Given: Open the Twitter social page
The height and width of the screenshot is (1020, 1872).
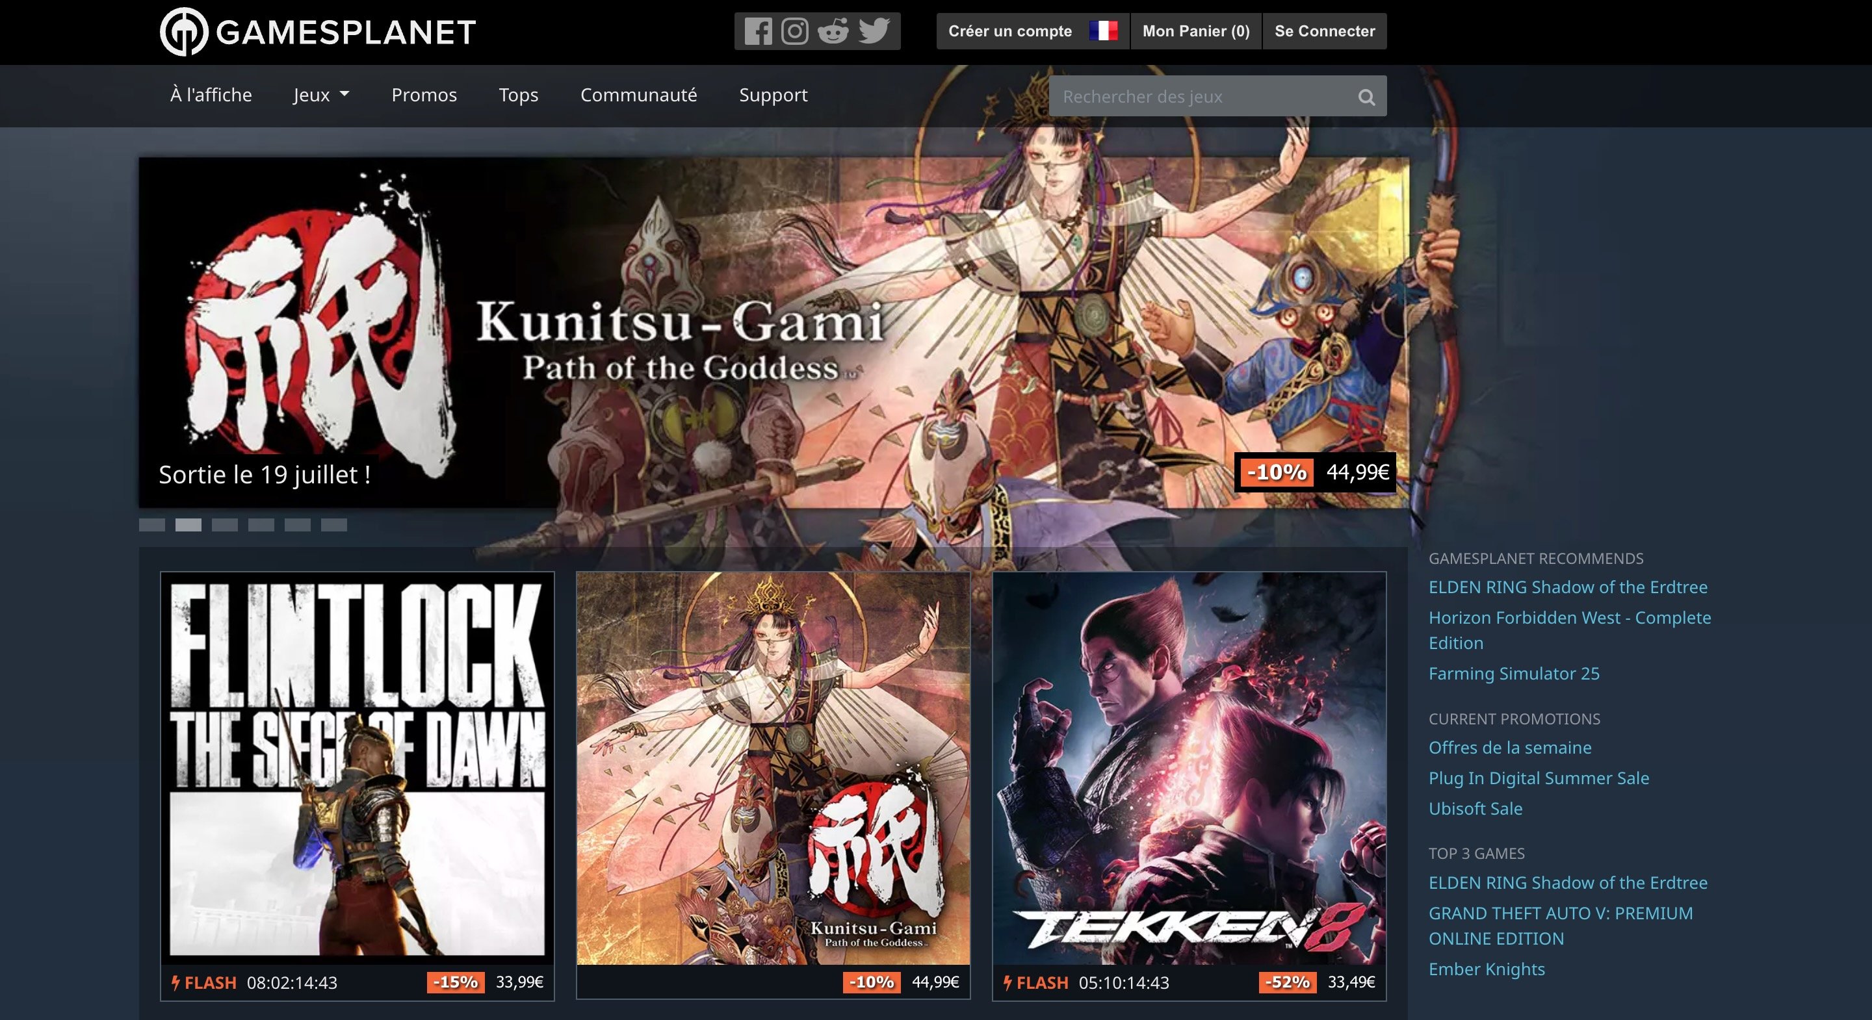Looking at the screenshot, I should click(x=874, y=31).
